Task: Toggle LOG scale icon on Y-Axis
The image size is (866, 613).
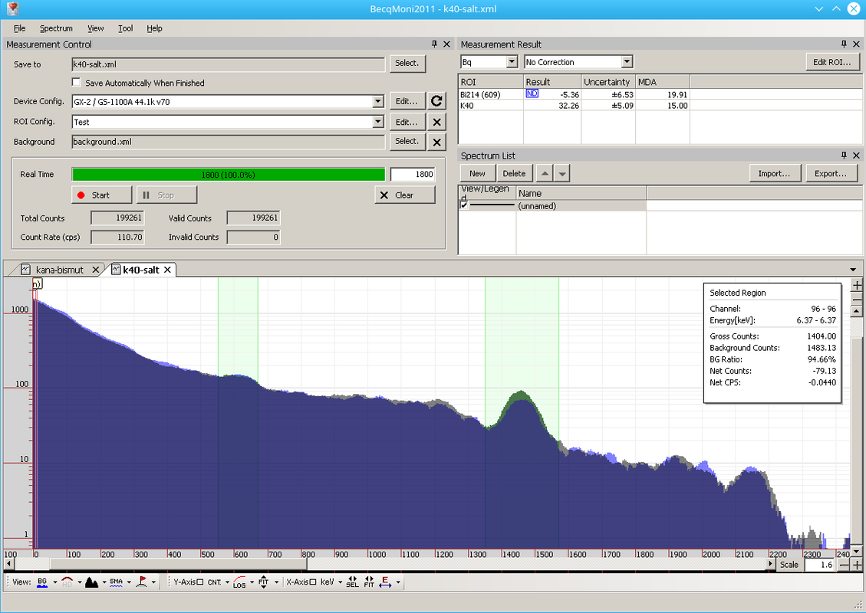Action: [x=239, y=582]
